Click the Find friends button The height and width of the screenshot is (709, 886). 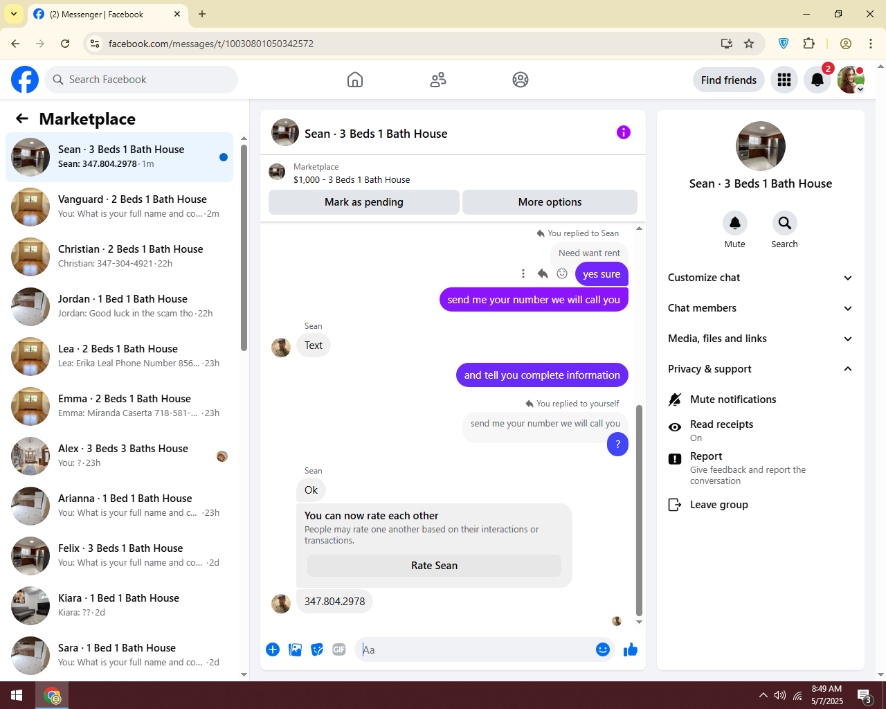pyautogui.click(x=729, y=80)
